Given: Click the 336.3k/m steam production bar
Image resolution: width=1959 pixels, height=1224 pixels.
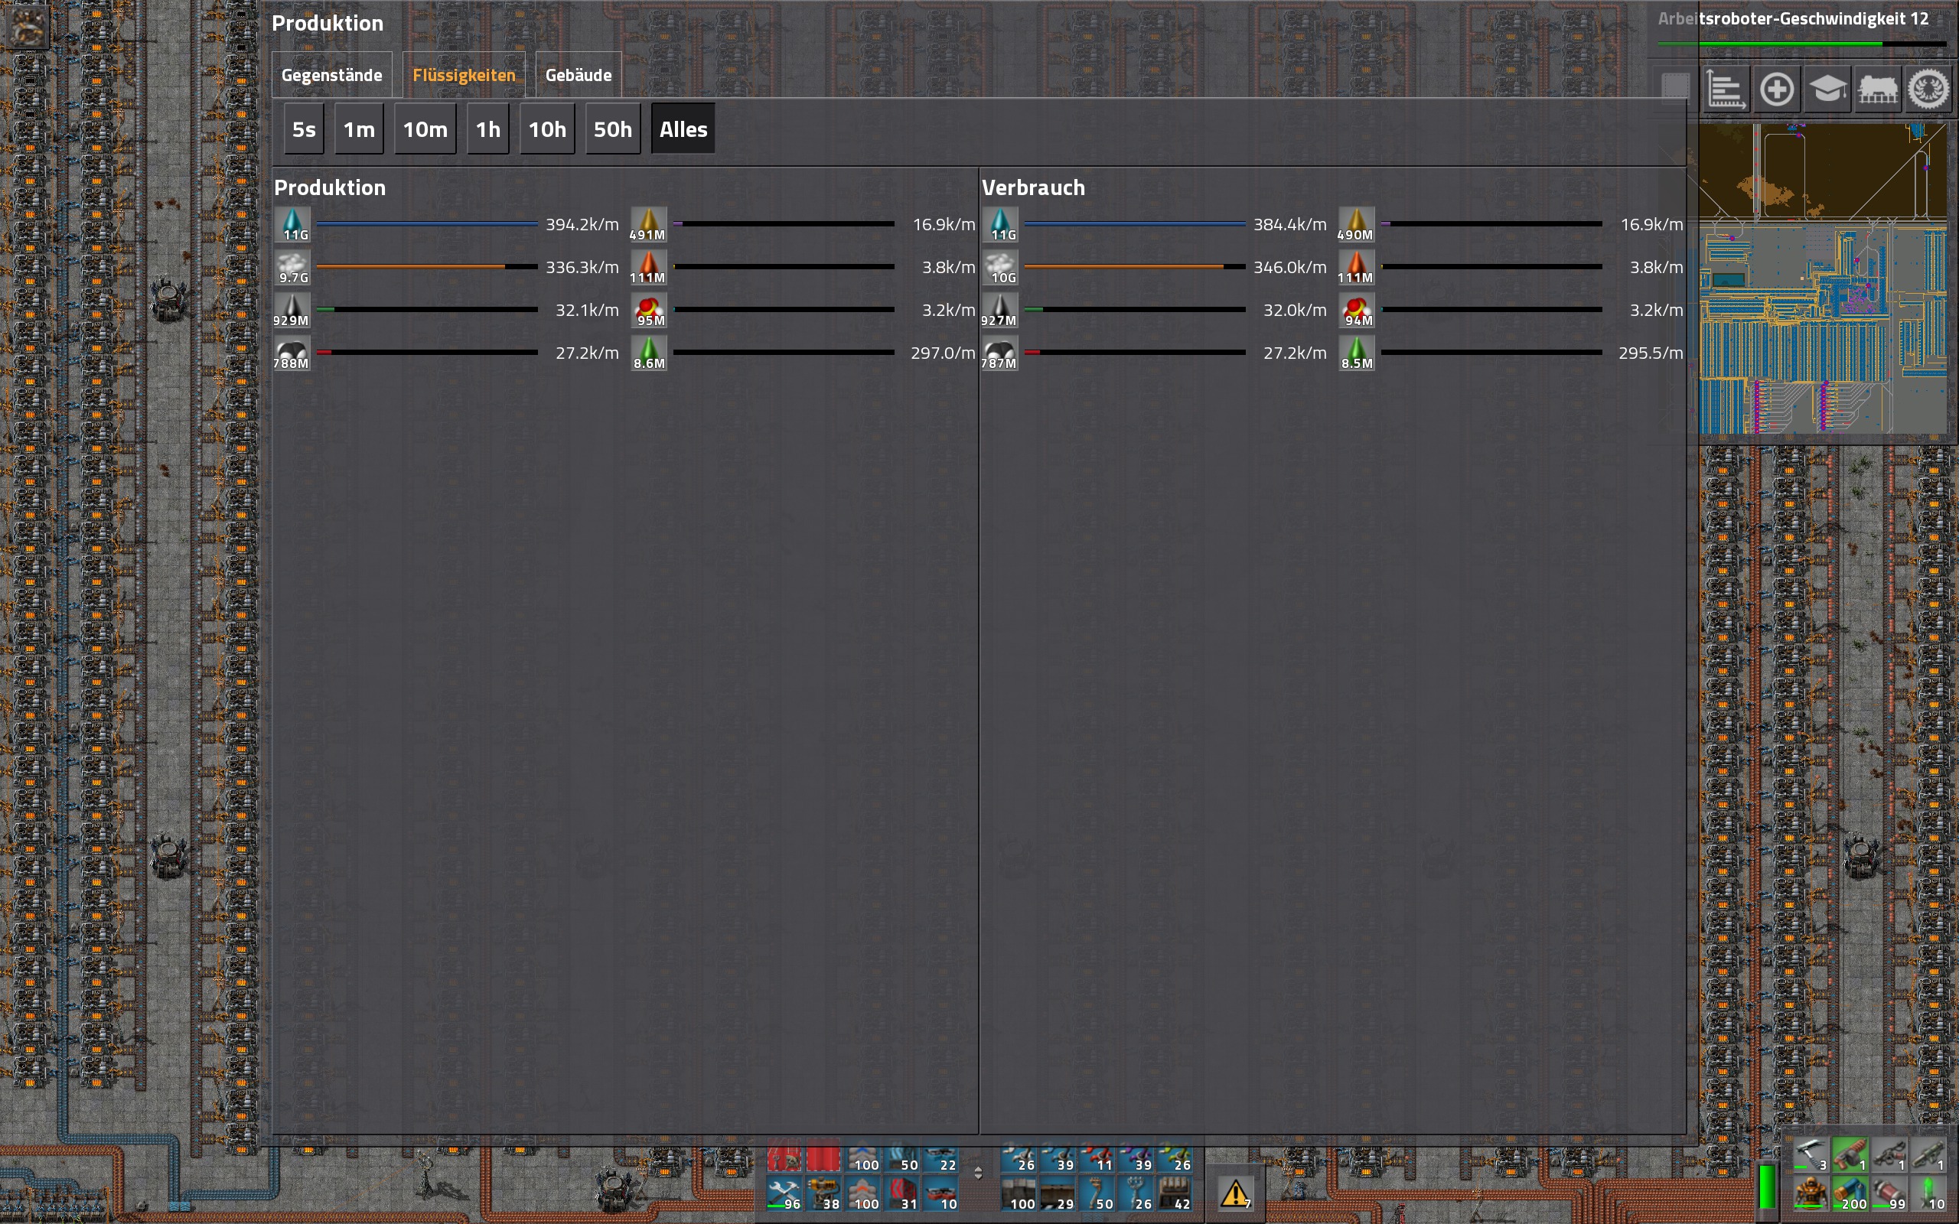Looking at the screenshot, I should click(426, 267).
